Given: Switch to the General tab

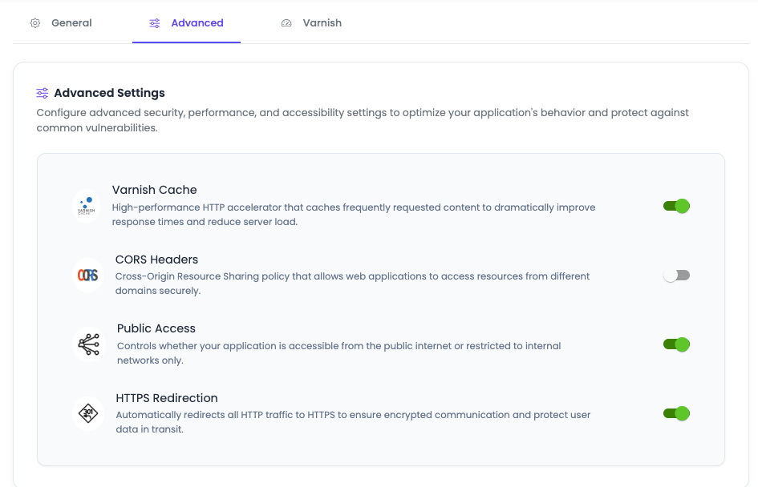Looking at the screenshot, I should pyautogui.click(x=61, y=23).
